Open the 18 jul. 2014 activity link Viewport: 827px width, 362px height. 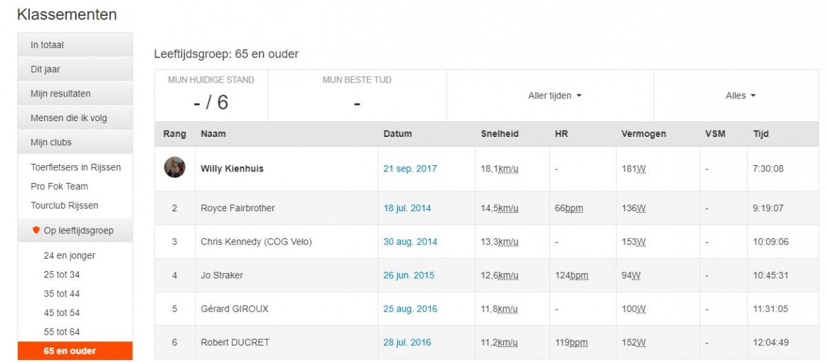click(x=407, y=208)
